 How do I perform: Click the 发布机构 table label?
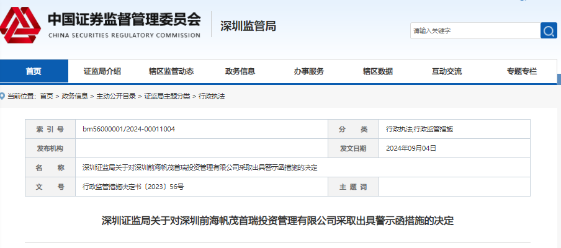[x=50, y=149]
